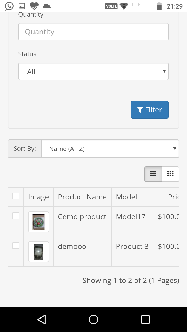Image resolution: width=187 pixels, height=332 pixels.
Task: Switch to grid view layout
Action: pos(170,174)
